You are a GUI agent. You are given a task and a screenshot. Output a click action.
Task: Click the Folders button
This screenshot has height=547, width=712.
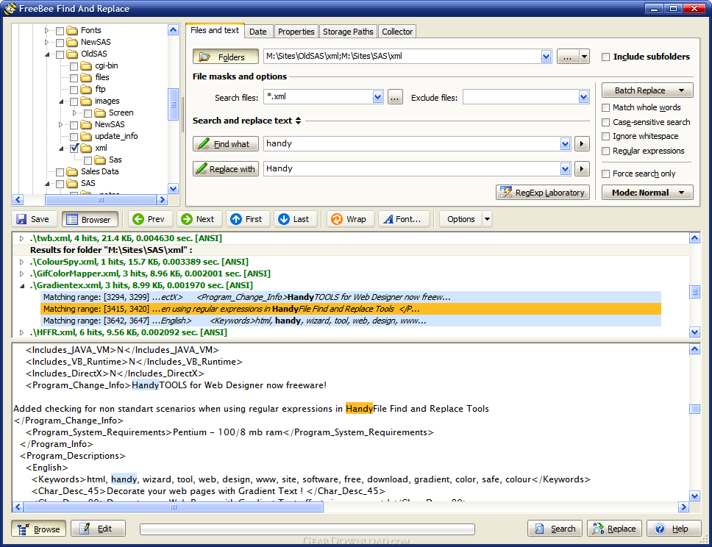coord(226,57)
